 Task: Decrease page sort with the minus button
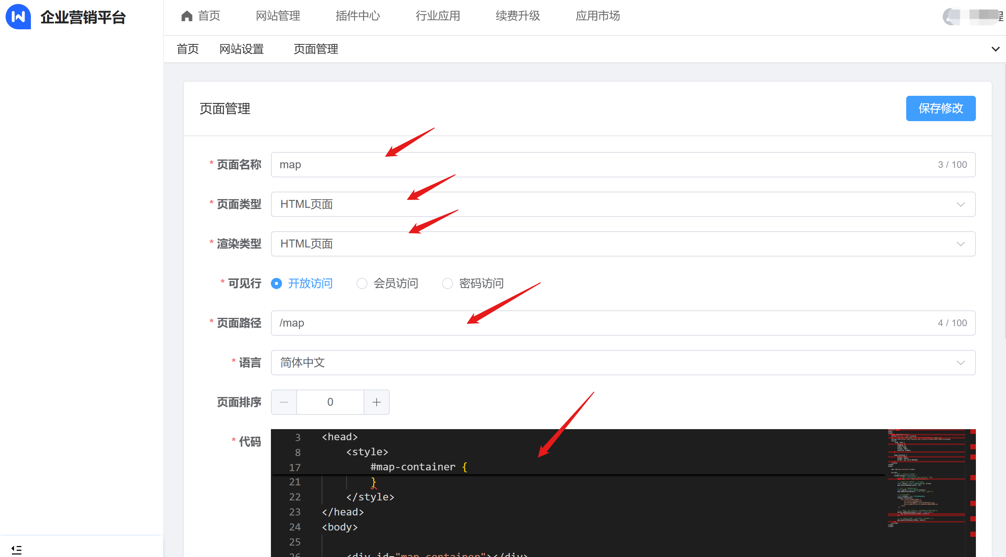(284, 402)
